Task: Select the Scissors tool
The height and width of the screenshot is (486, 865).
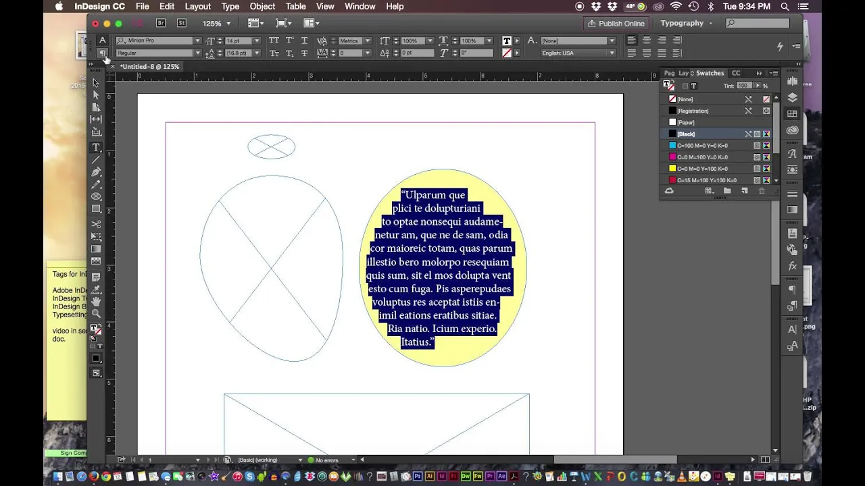Action: 96,224
